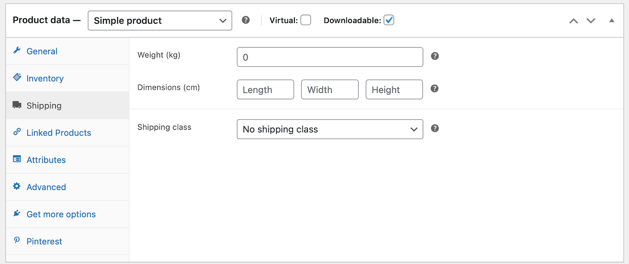The height and width of the screenshot is (264, 629).
Task: Click the Get more options link
Action: (x=61, y=214)
